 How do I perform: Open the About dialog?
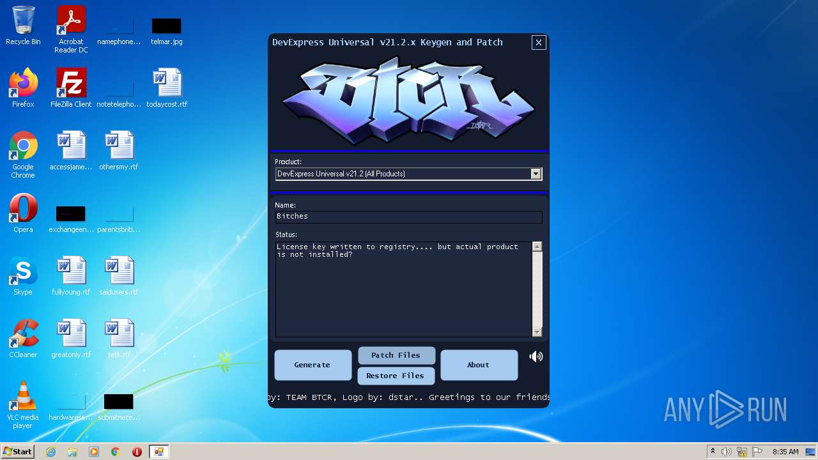tap(479, 365)
